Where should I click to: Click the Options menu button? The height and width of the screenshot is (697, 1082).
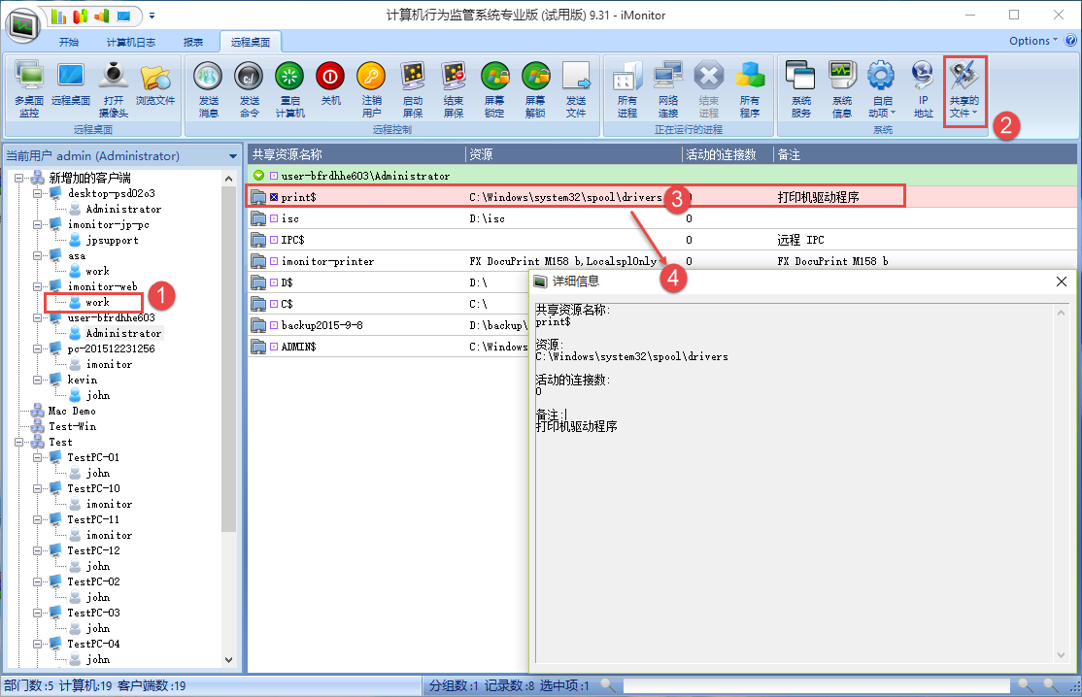[x=1033, y=41]
